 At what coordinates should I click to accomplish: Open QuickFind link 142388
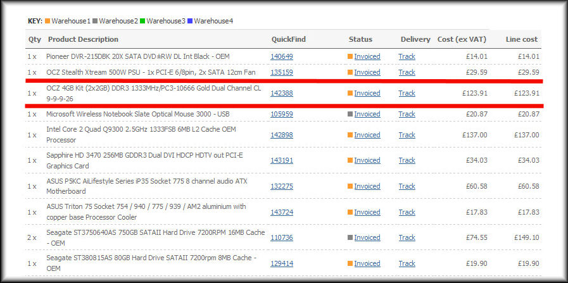[281, 93]
